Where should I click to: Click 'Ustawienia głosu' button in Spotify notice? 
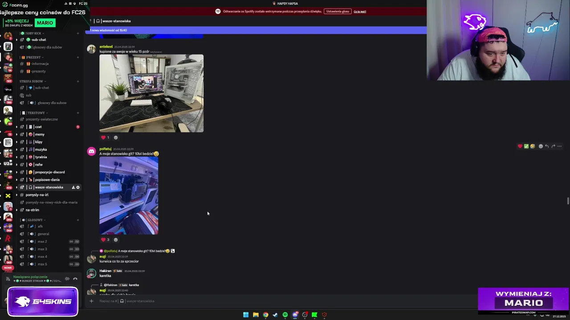tap(338, 11)
